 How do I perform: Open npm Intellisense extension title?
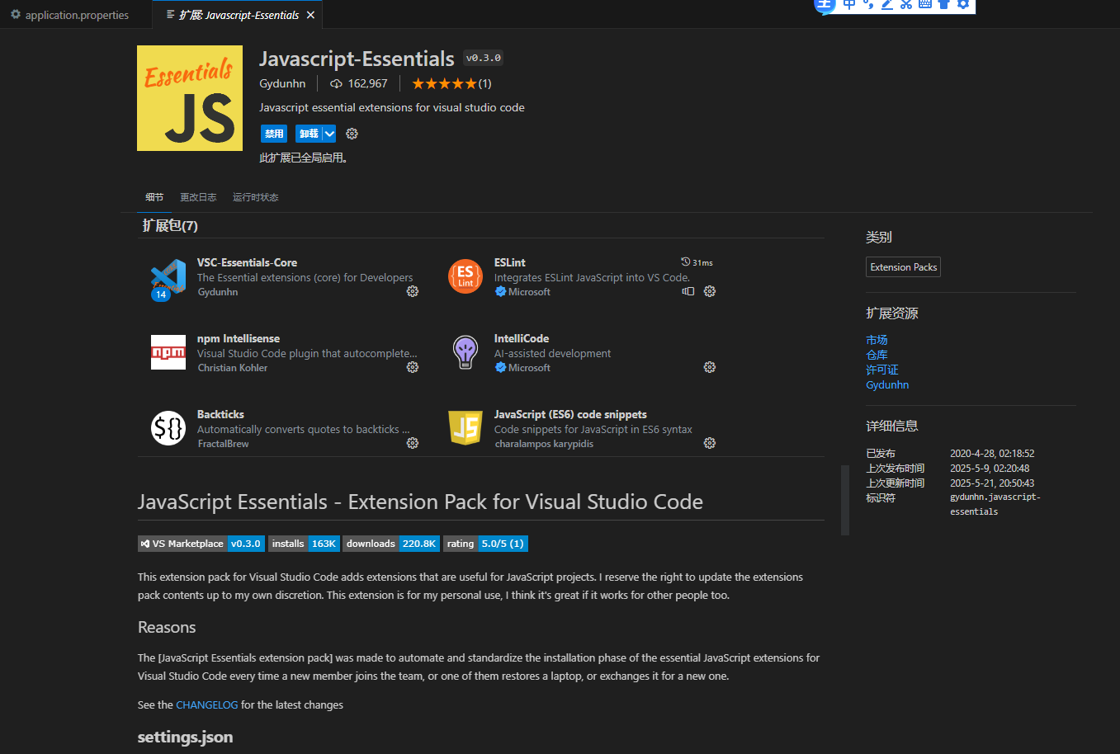point(239,338)
